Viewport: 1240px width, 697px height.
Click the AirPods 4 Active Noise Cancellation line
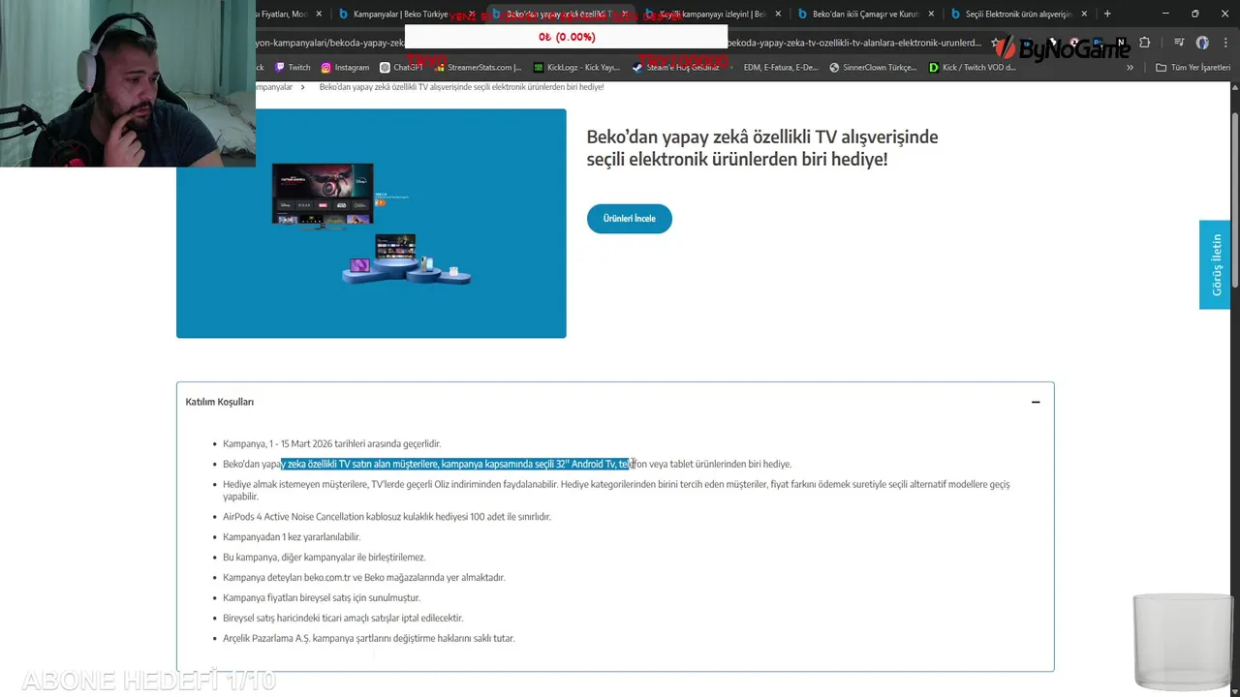click(x=387, y=517)
